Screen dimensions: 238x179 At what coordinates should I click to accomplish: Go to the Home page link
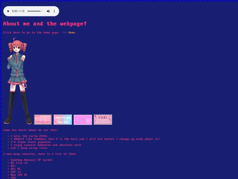click(72, 32)
